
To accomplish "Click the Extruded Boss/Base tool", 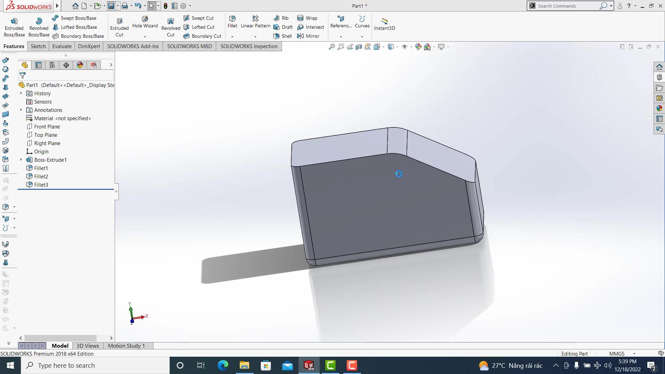I will (x=14, y=27).
